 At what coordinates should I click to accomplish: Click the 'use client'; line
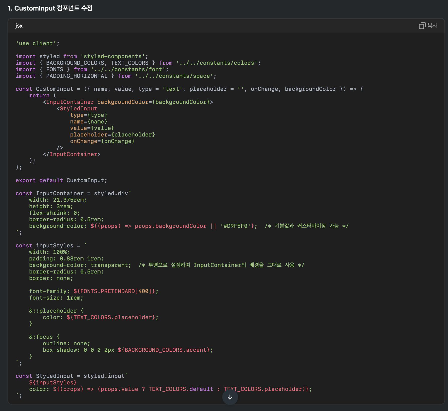[37, 43]
